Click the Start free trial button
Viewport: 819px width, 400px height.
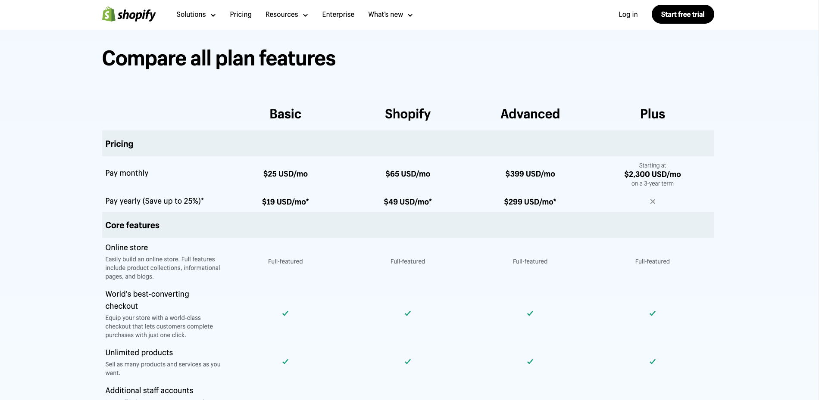point(683,14)
